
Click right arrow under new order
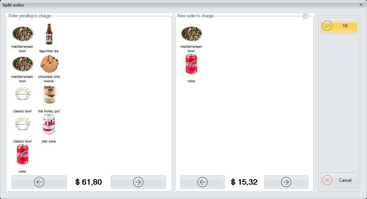pos(286,182)
